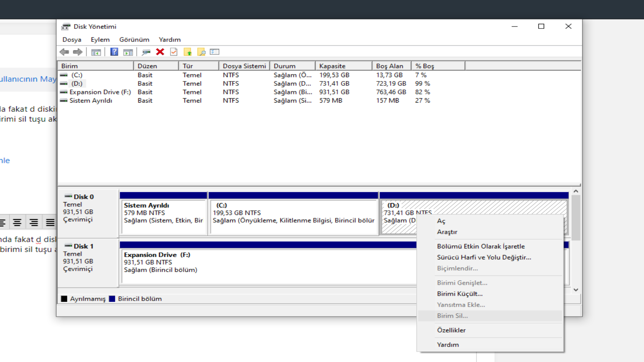Open the Eylem menu
This screenshot has width=644, height=362.
(x=100, y=40)
